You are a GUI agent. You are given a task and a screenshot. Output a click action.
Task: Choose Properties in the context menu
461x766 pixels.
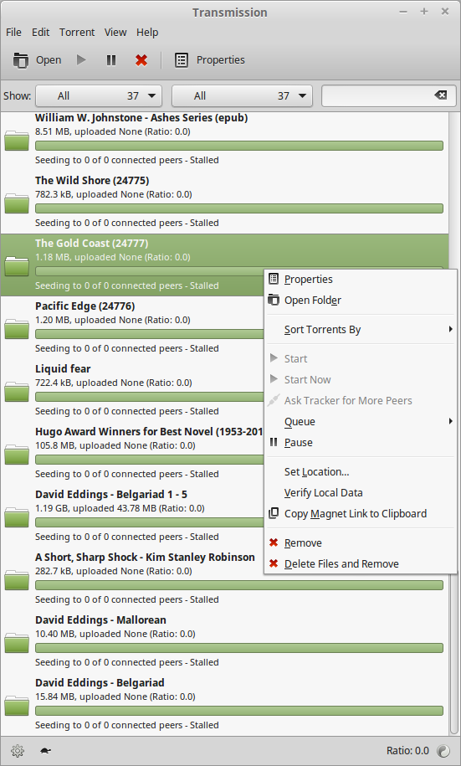coord(361,280)
